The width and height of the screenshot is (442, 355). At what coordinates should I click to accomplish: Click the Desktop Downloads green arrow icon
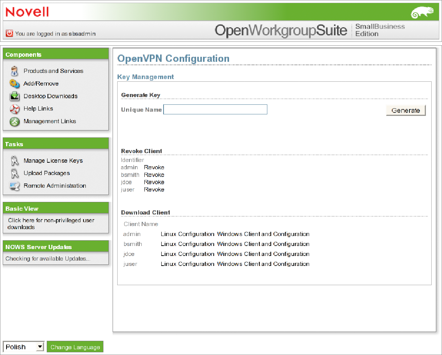pos(15,96)
